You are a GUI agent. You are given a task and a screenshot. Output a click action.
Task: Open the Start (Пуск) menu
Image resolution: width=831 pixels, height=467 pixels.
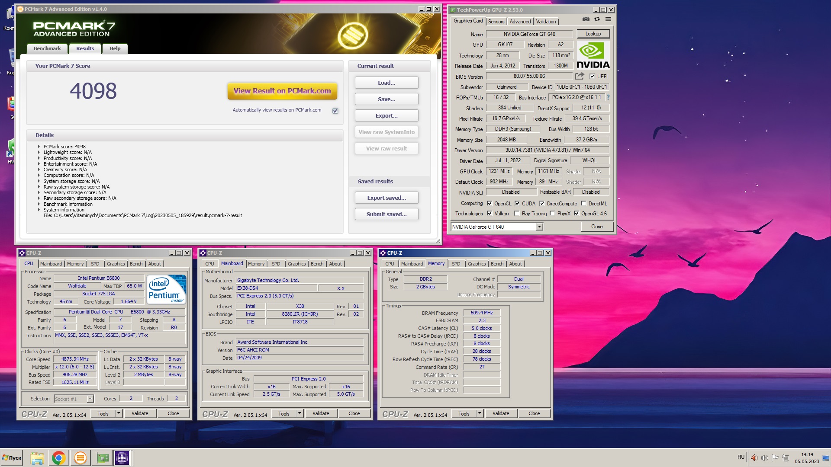coord(12,458)
